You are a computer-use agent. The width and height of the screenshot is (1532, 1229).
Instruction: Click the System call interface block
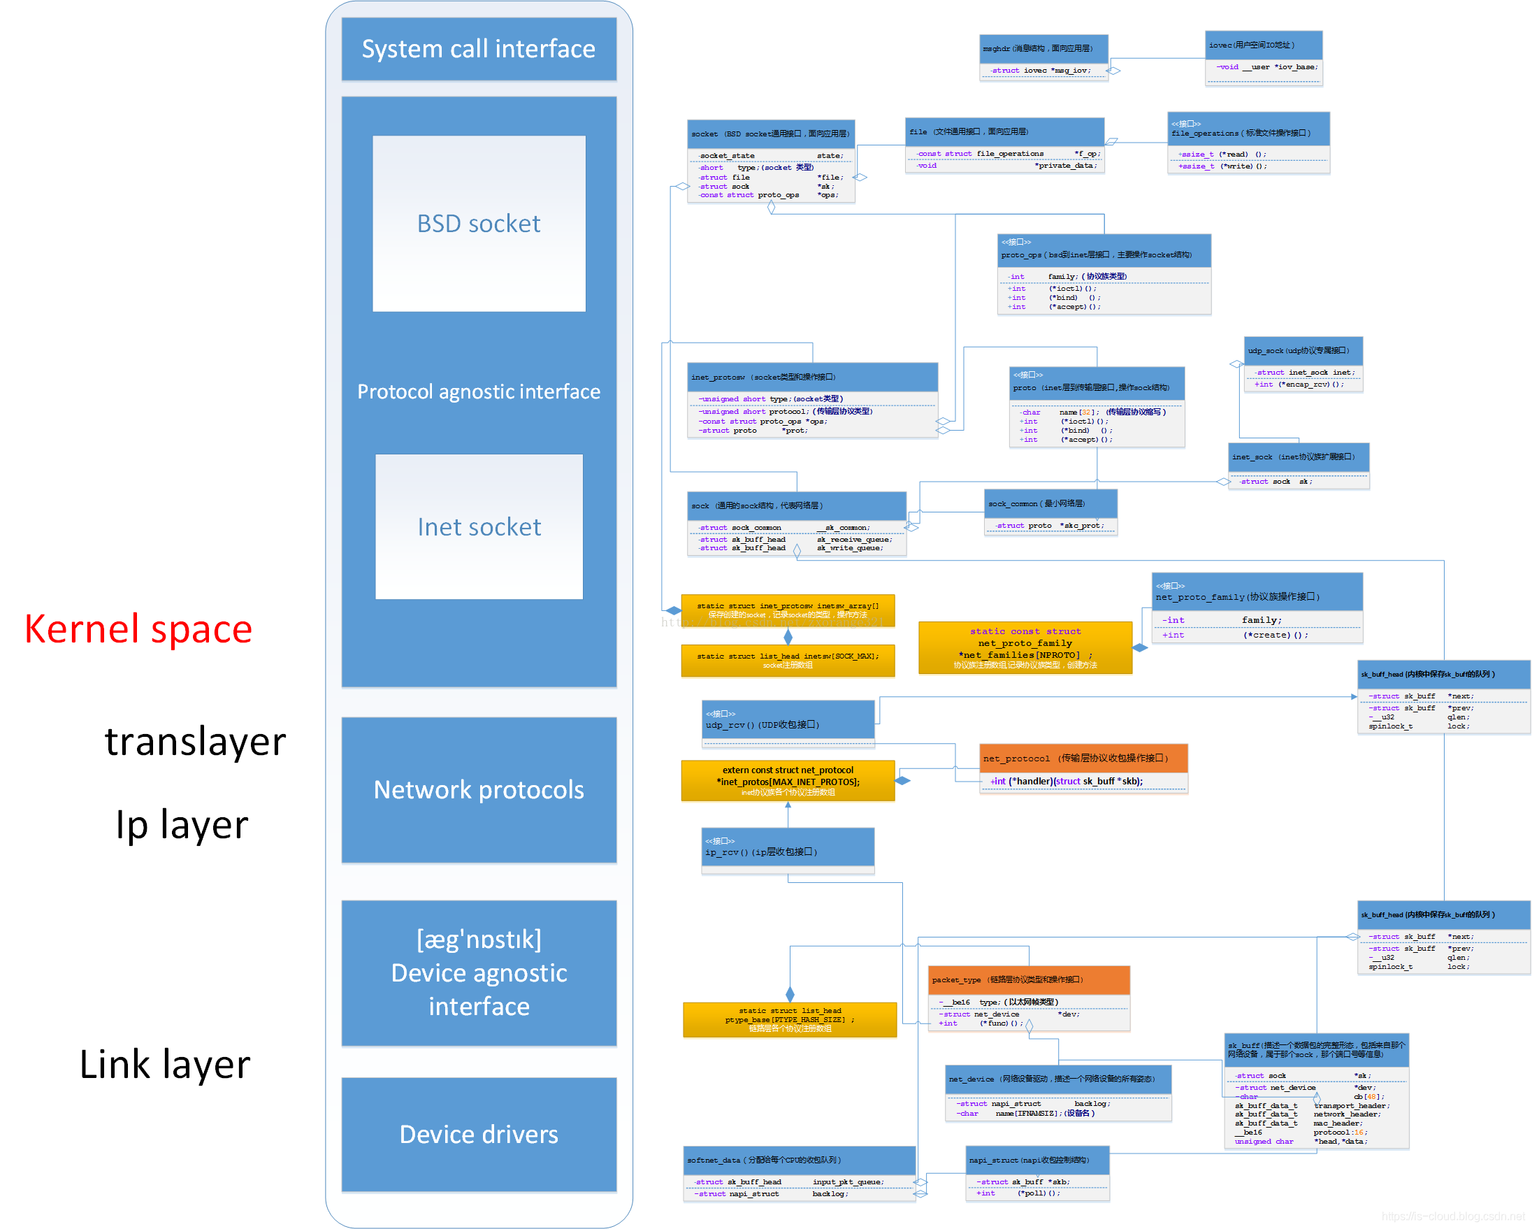tap(478, 49)
